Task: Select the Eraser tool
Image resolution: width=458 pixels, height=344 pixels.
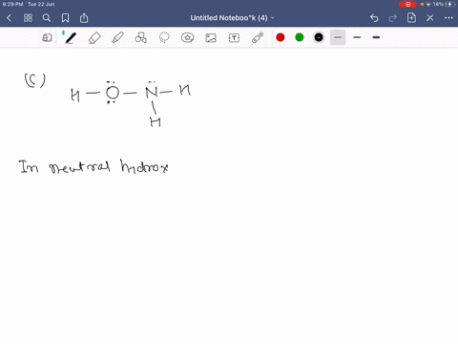Action: click(94, 38)
